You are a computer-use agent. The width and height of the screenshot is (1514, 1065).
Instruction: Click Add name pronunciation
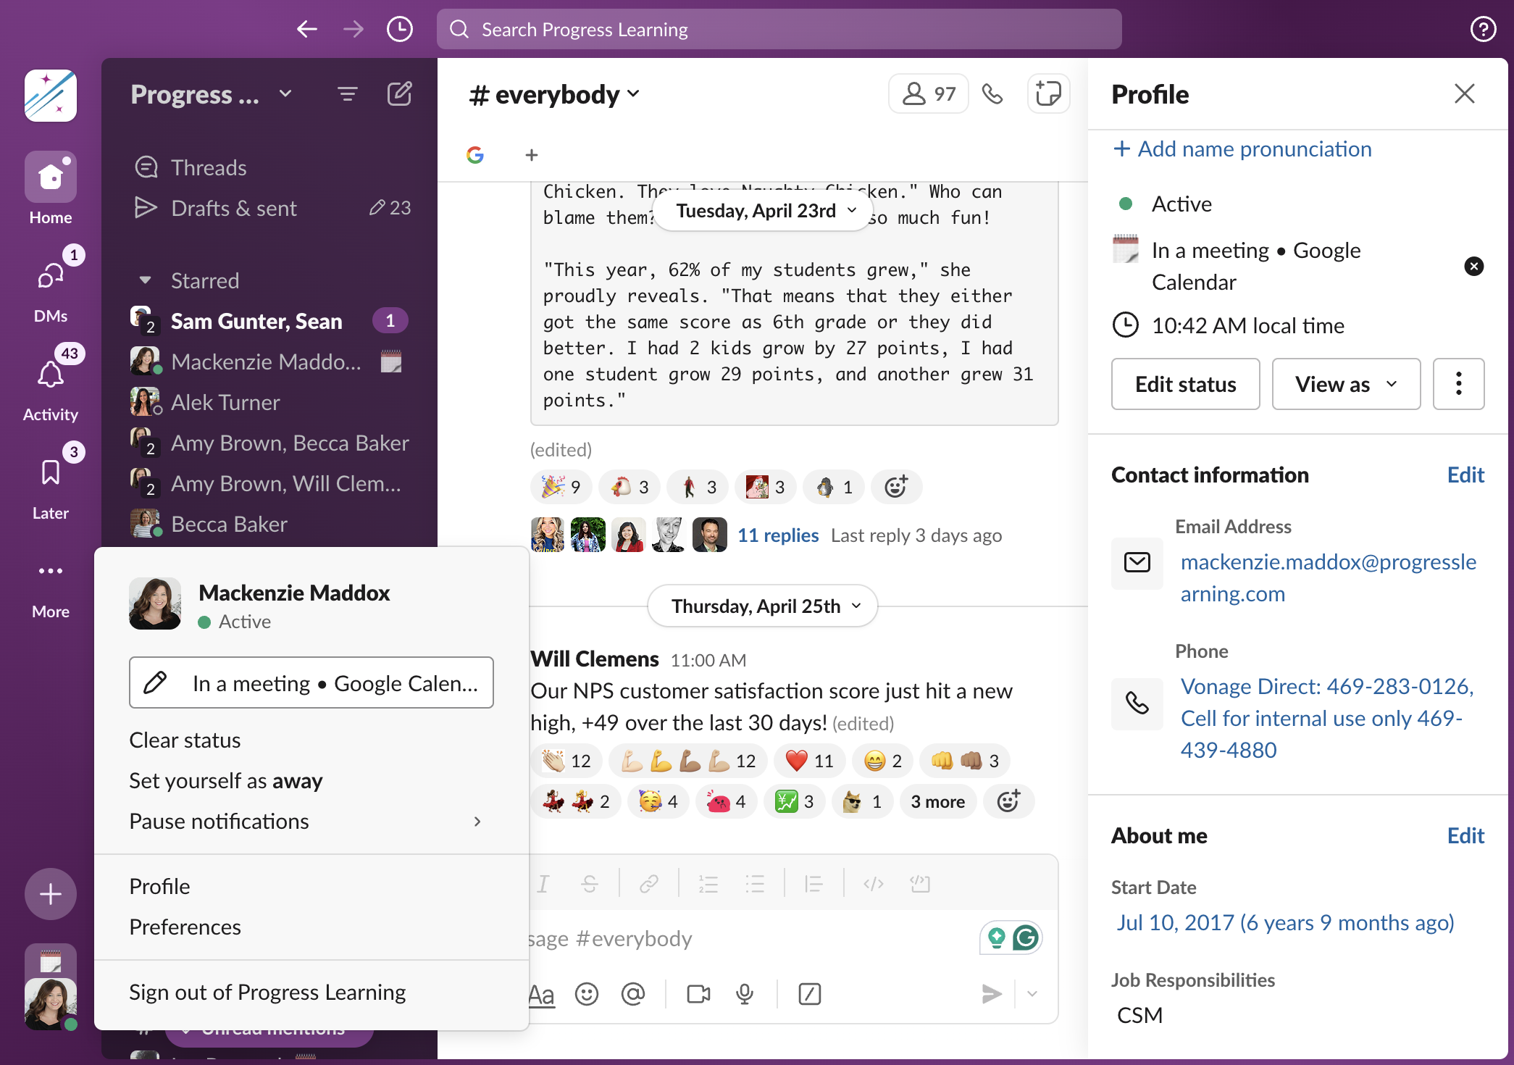pos(1242,149)
